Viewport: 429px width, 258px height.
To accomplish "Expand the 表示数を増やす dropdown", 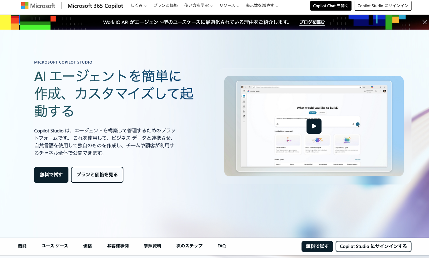I will (x=262, y=6).
